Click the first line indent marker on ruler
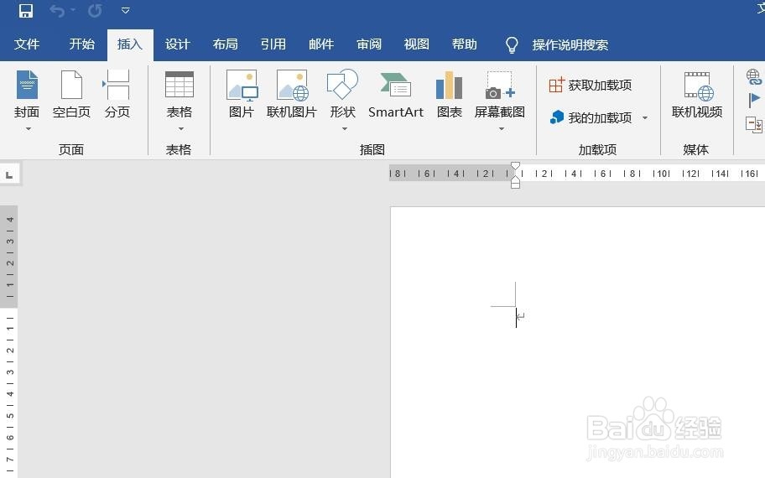The width and height of the screenshot is (765, 478). click(515, 166)
